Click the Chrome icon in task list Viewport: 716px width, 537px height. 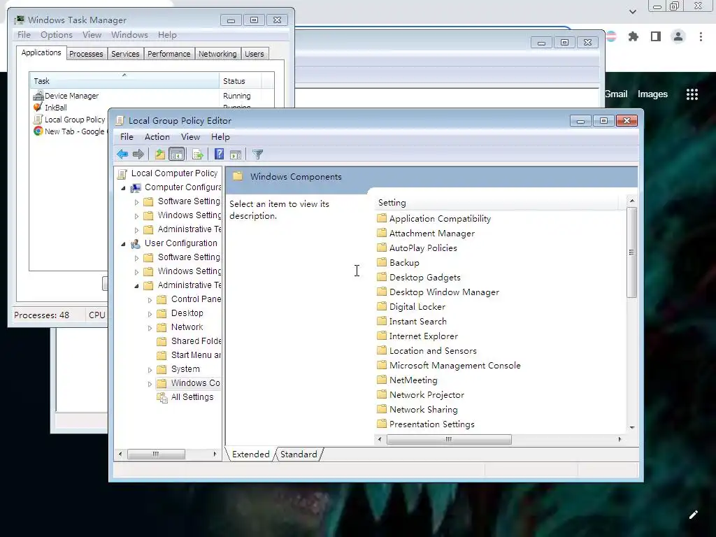[x=38, y=131]
